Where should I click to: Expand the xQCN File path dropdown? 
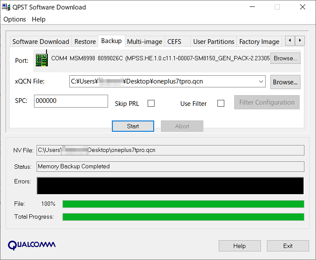coord(261,81)
